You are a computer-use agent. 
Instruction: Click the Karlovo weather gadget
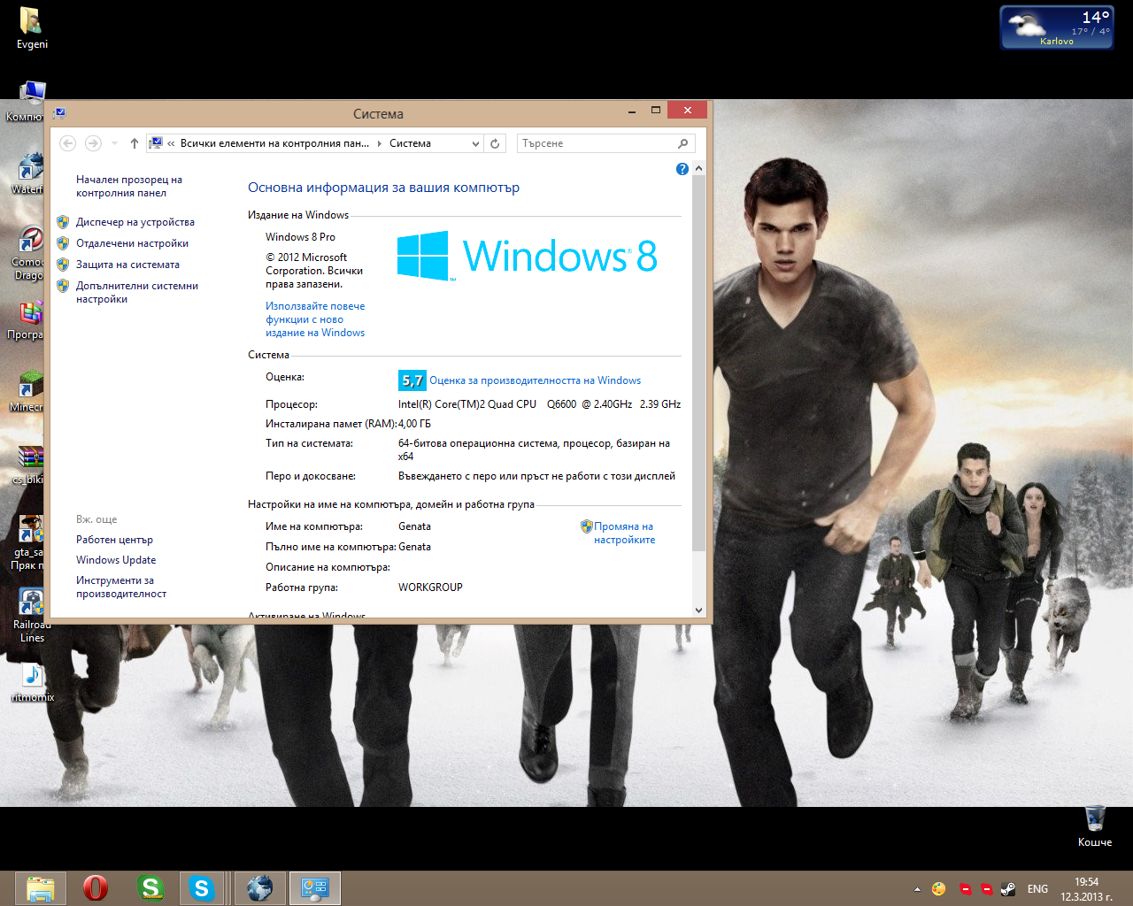click(x=1056, y=27)
